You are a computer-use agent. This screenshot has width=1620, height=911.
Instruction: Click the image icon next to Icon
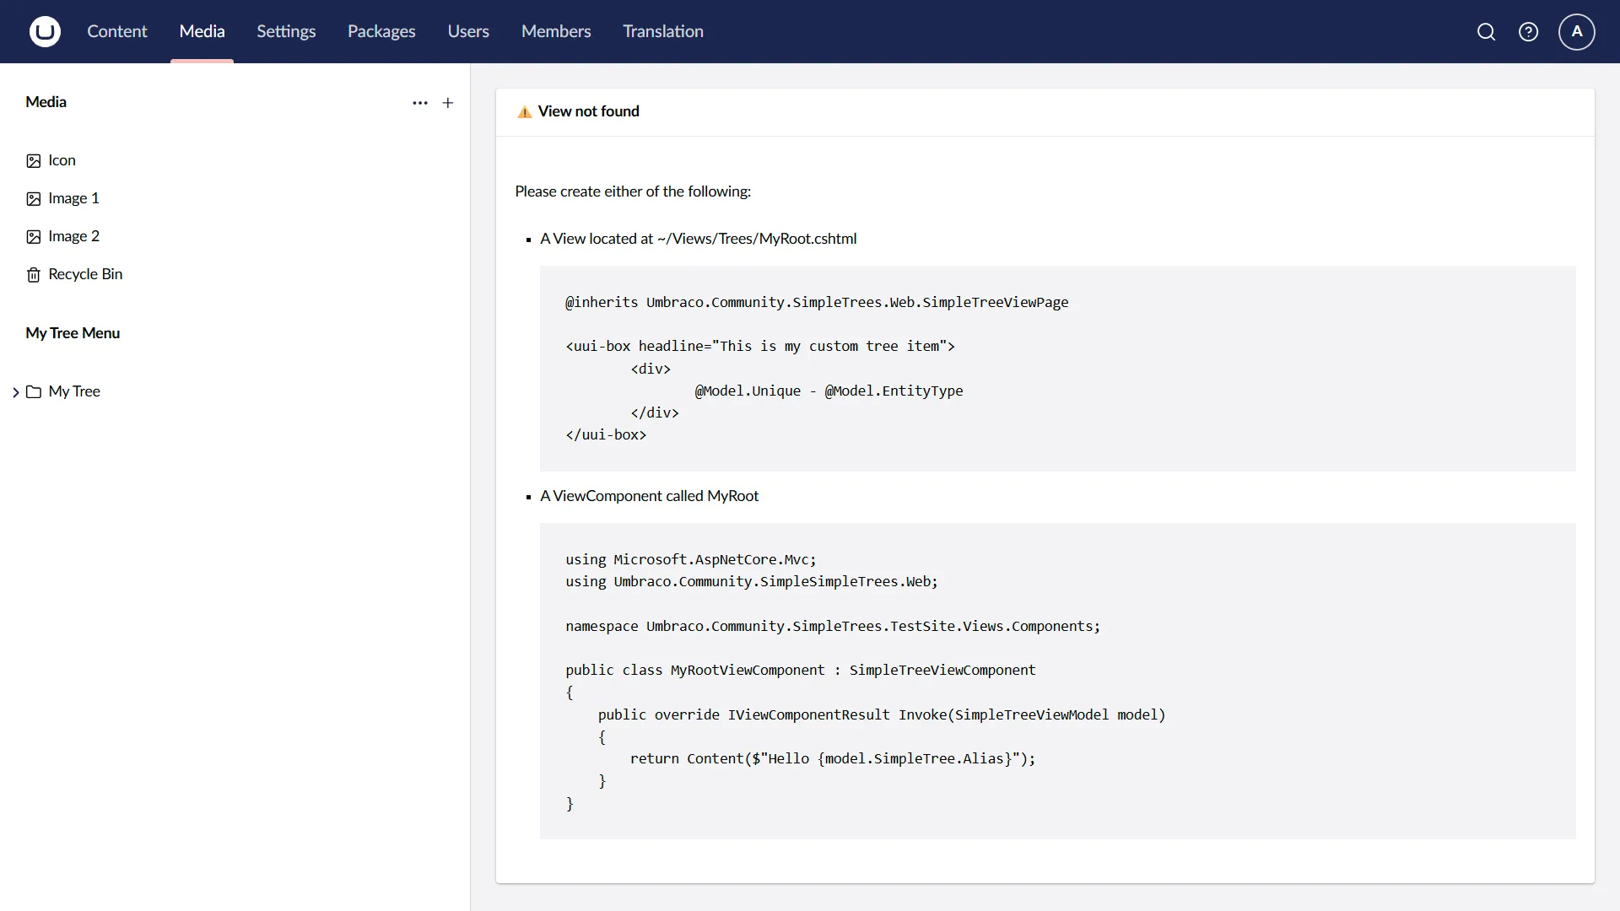point(34,161)
